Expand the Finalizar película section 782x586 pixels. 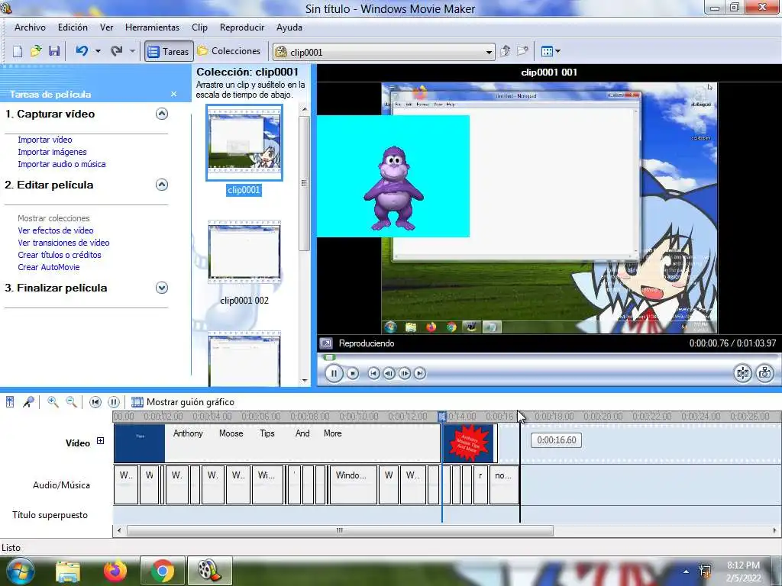162,288
